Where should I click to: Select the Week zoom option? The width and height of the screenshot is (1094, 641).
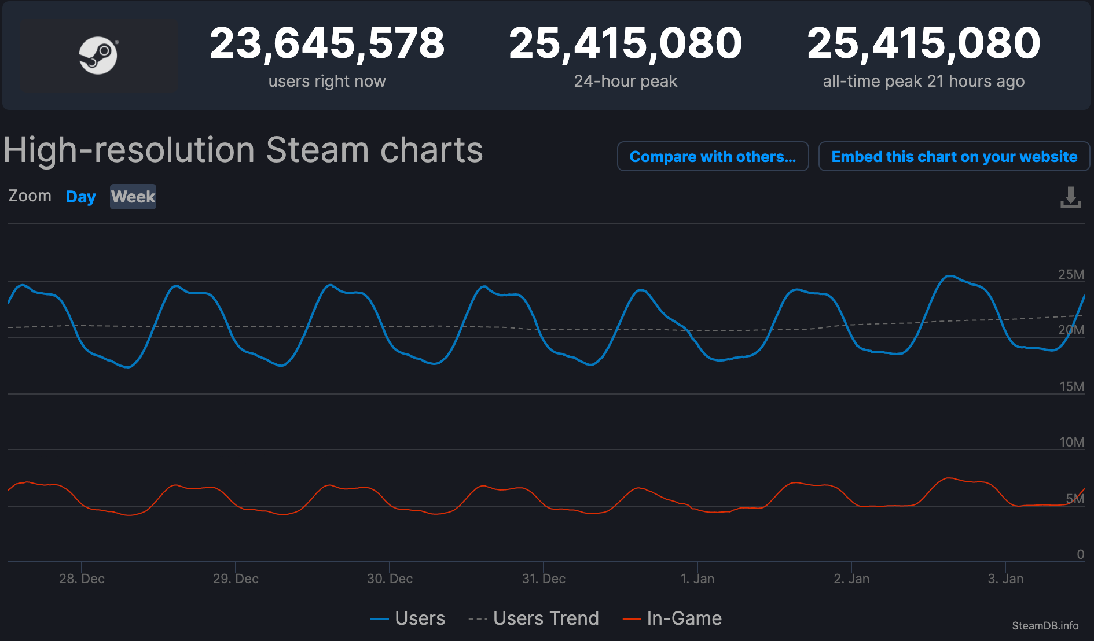pos(133,197)
